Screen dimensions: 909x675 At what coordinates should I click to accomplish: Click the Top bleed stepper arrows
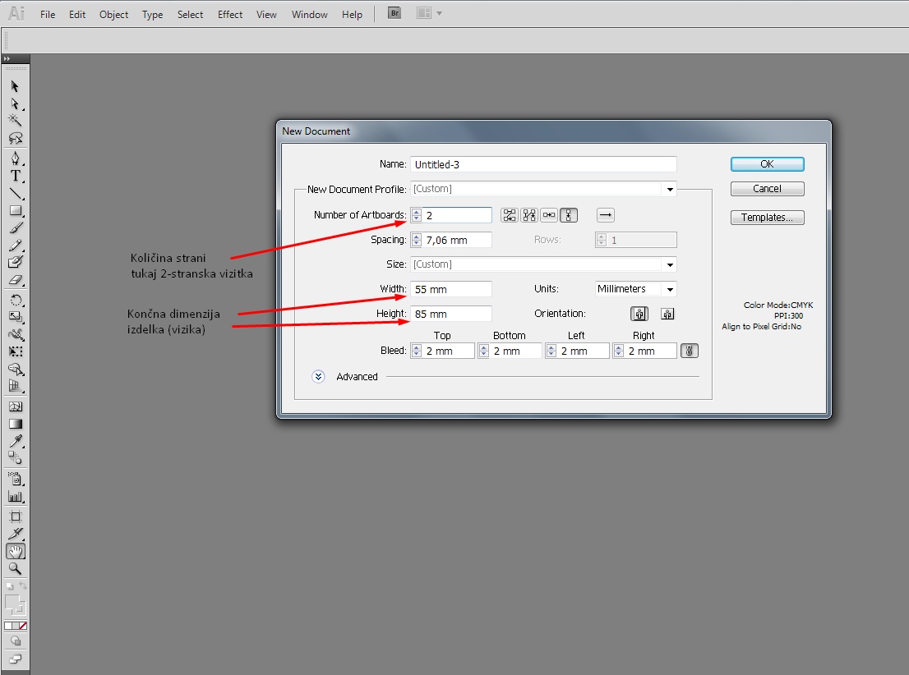[416, 351]
